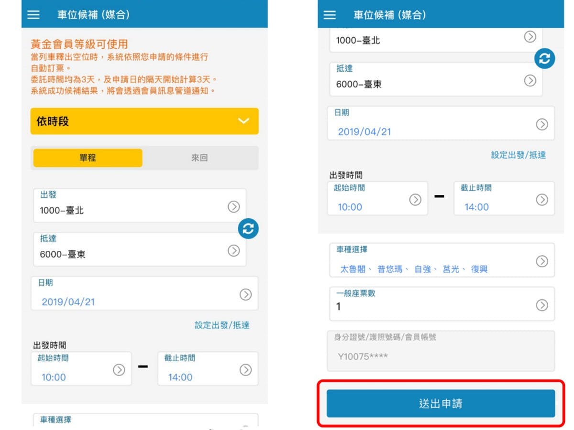This screenshot has height=430, width=574.
Task: Tap the arrow icon in 一般座票數 row
Action: point(541,305)
